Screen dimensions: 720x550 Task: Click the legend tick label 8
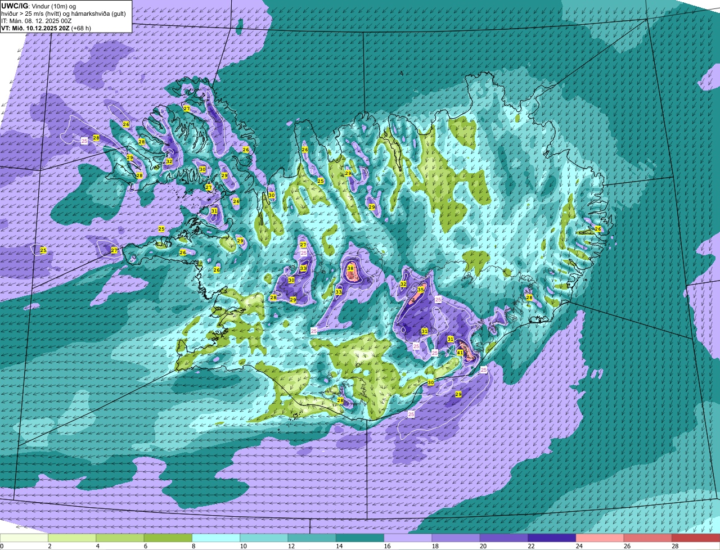pos(193,546)
